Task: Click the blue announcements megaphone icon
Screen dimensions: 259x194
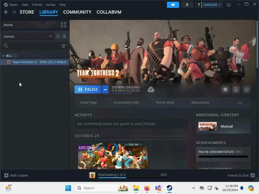Action: click(x=173, y=5)
